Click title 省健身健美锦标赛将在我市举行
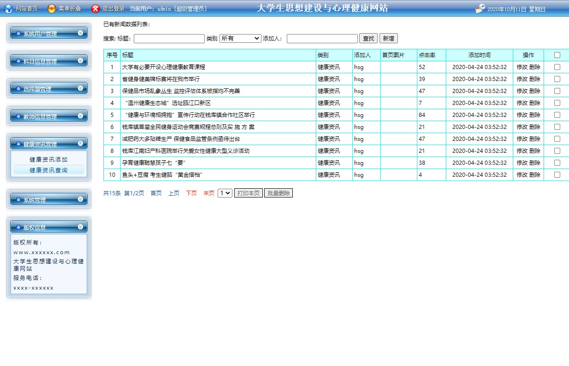This screenshot has height=366, width=569. (161, 79)
